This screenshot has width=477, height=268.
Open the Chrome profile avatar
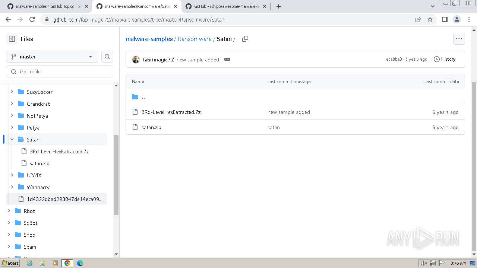pyautogui.click(x=457, y=19)
